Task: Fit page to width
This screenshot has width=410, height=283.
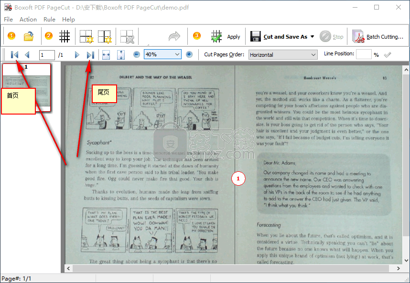Action: [106, 55]
